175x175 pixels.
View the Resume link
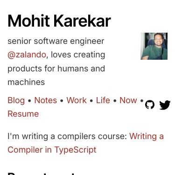pos(23,114)
